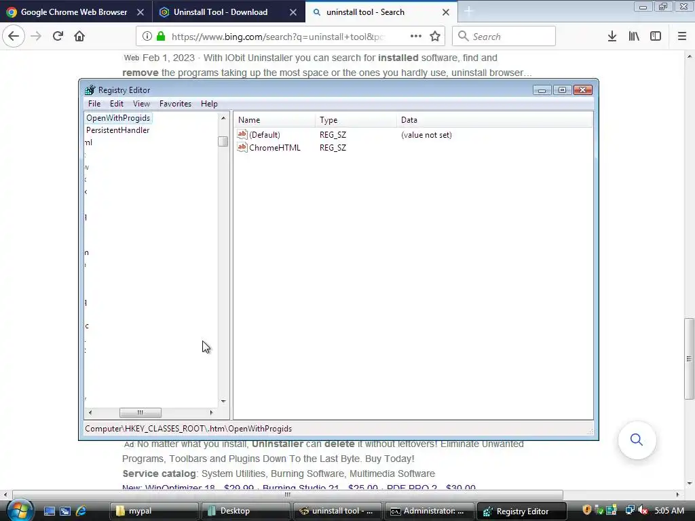
Task: Open the page actions three-dot menu
Action: [x=416, y=36]
